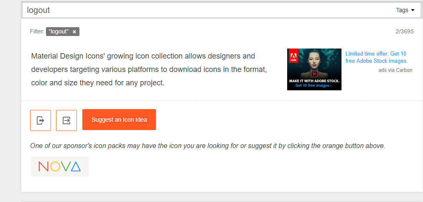Select the logout icon with solid arrow

[x=41, y=120]
